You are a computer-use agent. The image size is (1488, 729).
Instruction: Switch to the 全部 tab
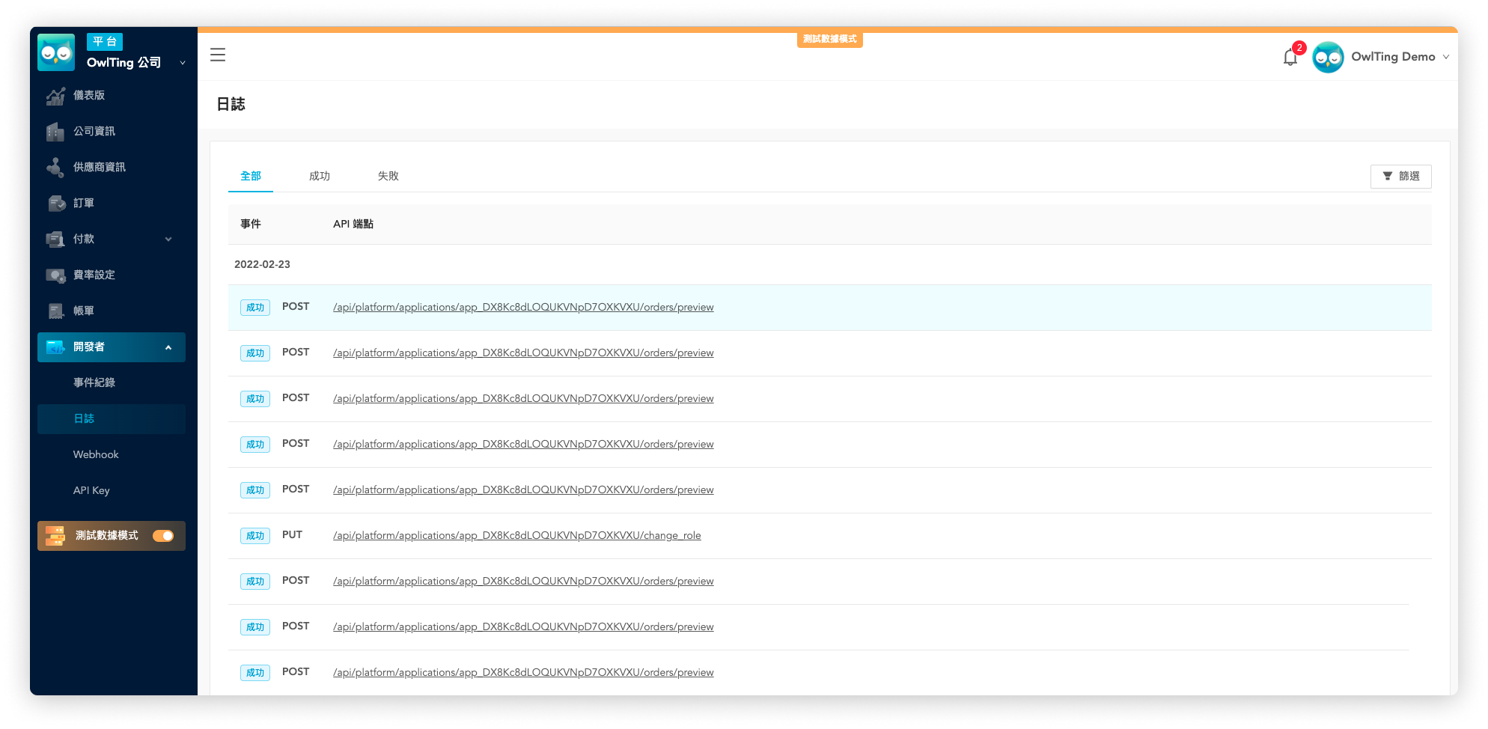251,176
